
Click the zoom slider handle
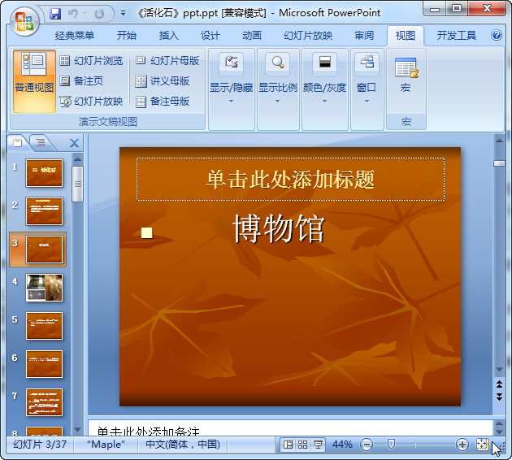click(x=391, y=444)
